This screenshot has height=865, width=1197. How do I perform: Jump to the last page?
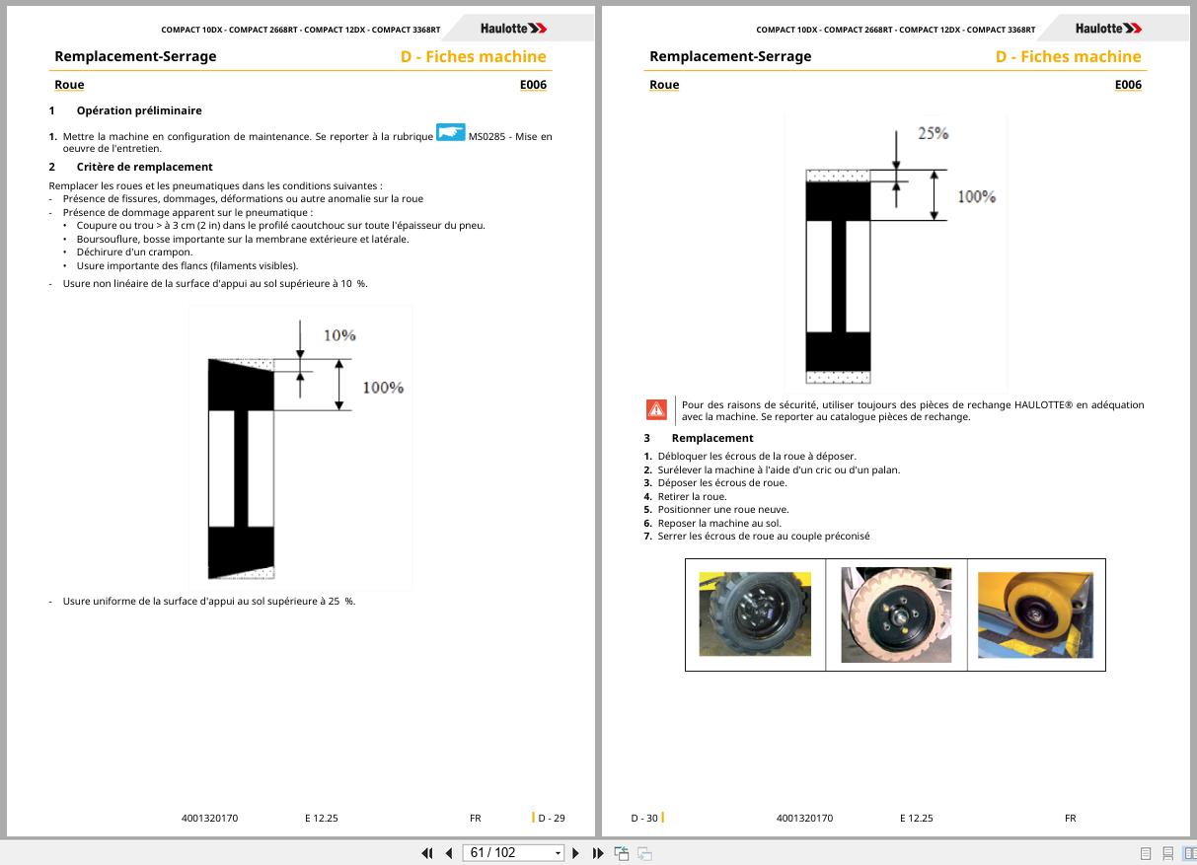[x=598, y=853]
